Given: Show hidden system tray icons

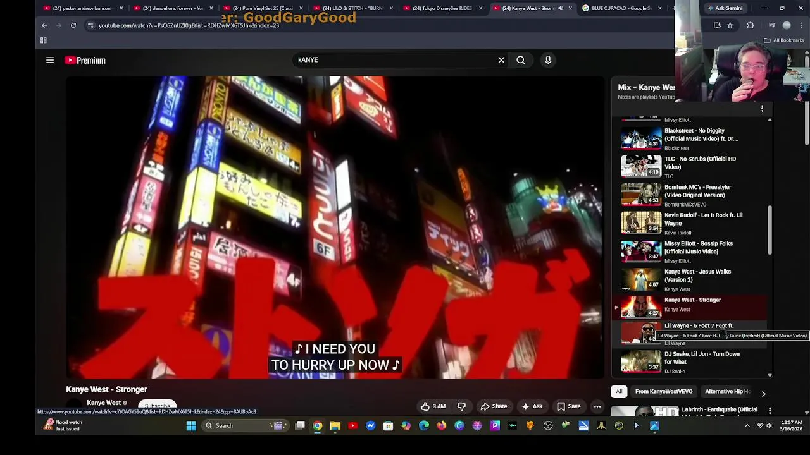Looking at the screenshot, I should point(747,426).
